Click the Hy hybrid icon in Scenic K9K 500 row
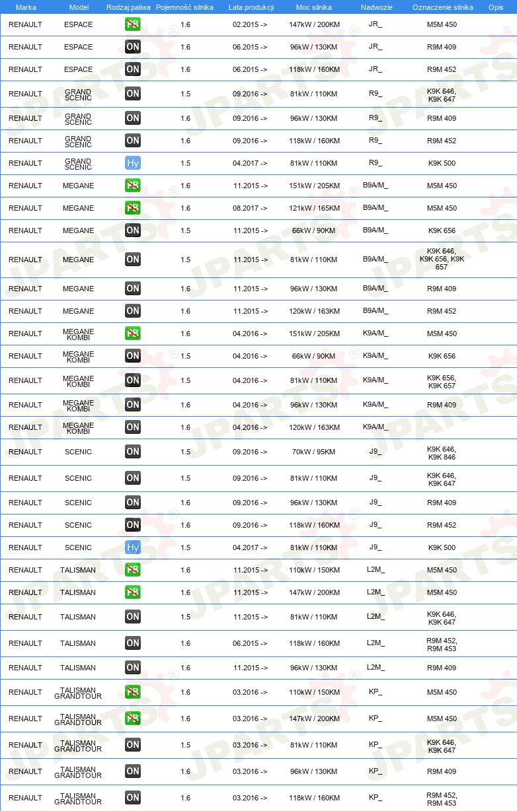The height and width of the screenshot is (811, 517). (133, 547)
